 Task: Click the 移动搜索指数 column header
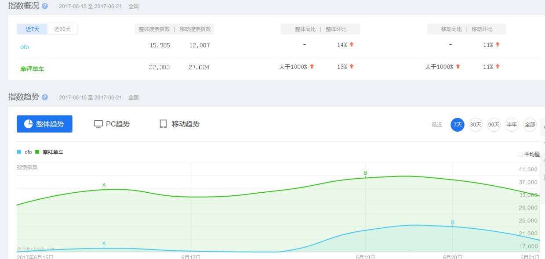[195, 29]
